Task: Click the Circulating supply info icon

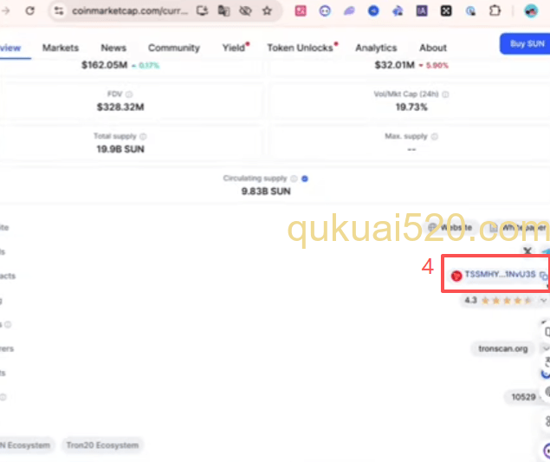Action: [x=294, y=179]
